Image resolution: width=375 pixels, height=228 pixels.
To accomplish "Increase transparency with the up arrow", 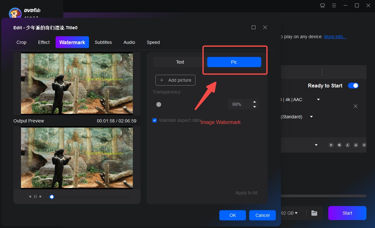I will coord(255,102).
